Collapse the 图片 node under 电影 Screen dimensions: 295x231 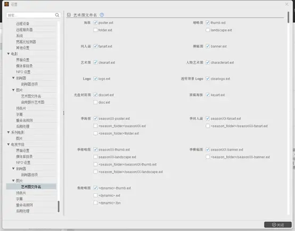click(x=13, y=90)
